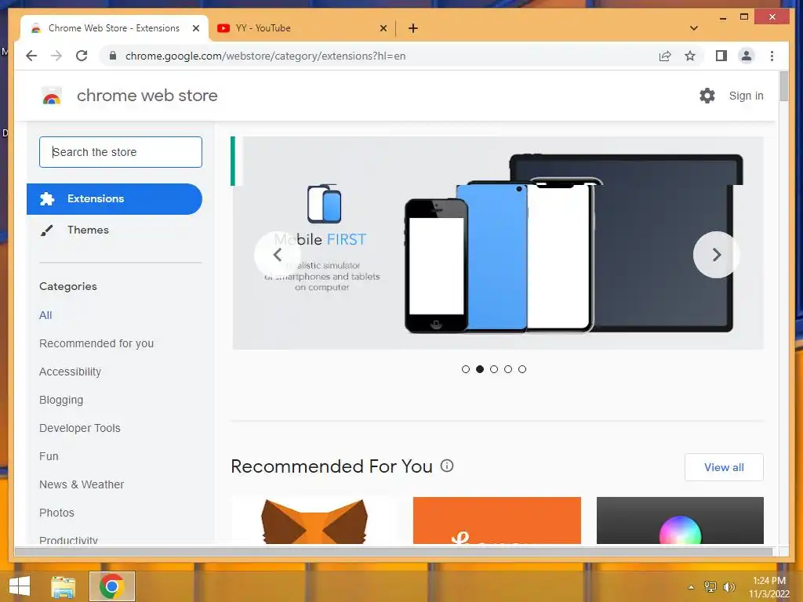
Task: Open the network tray icon
Action: tap(710, 586)
